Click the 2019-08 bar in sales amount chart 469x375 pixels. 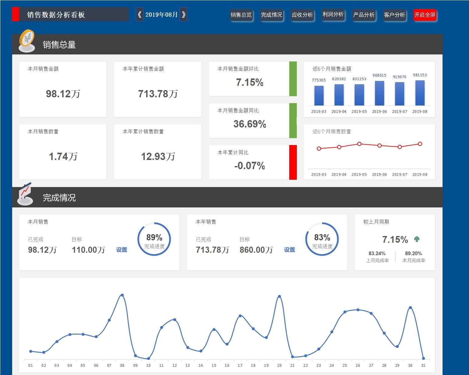coord(420,93)
